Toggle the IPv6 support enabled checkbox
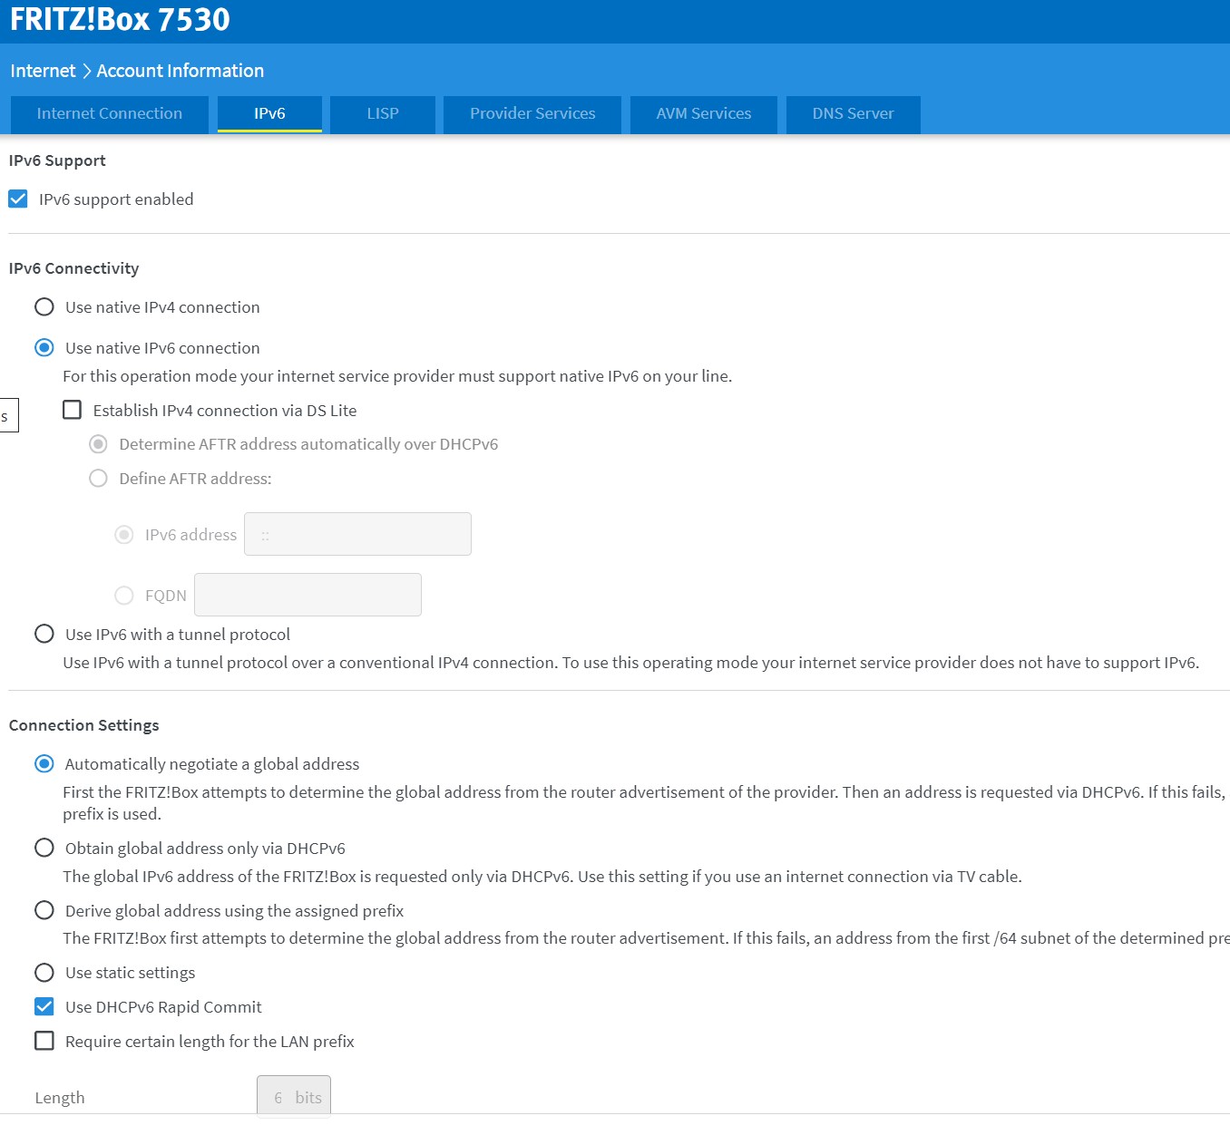Viewport: 1230px width, 1135px height. point(18,199)
